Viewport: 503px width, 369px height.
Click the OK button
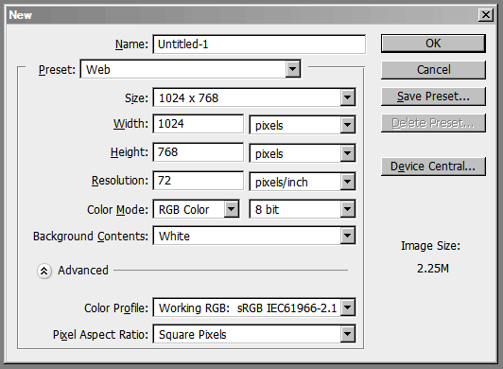click(x=433, y=44)
